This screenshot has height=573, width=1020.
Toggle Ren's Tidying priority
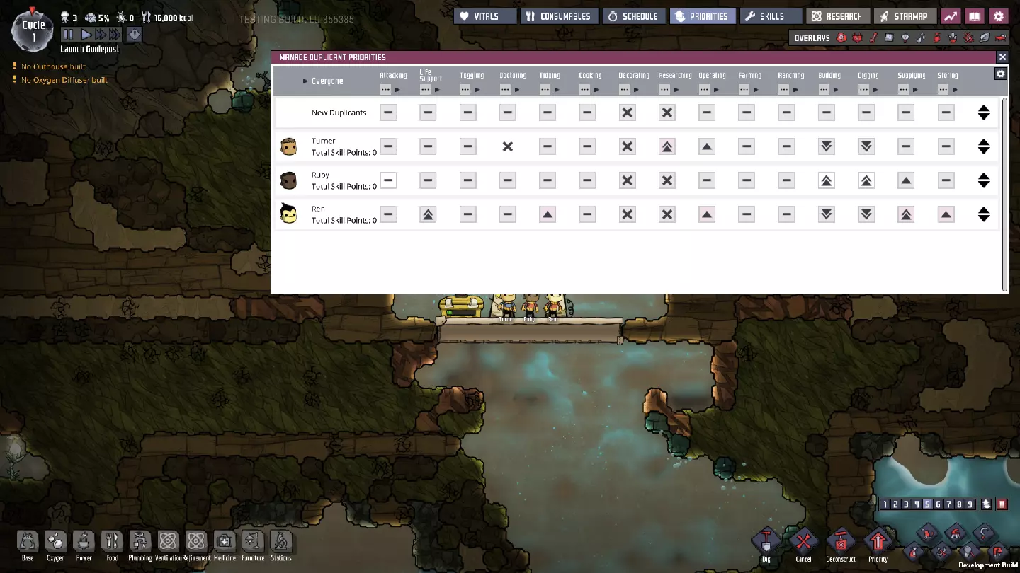(x=548, y=214)
